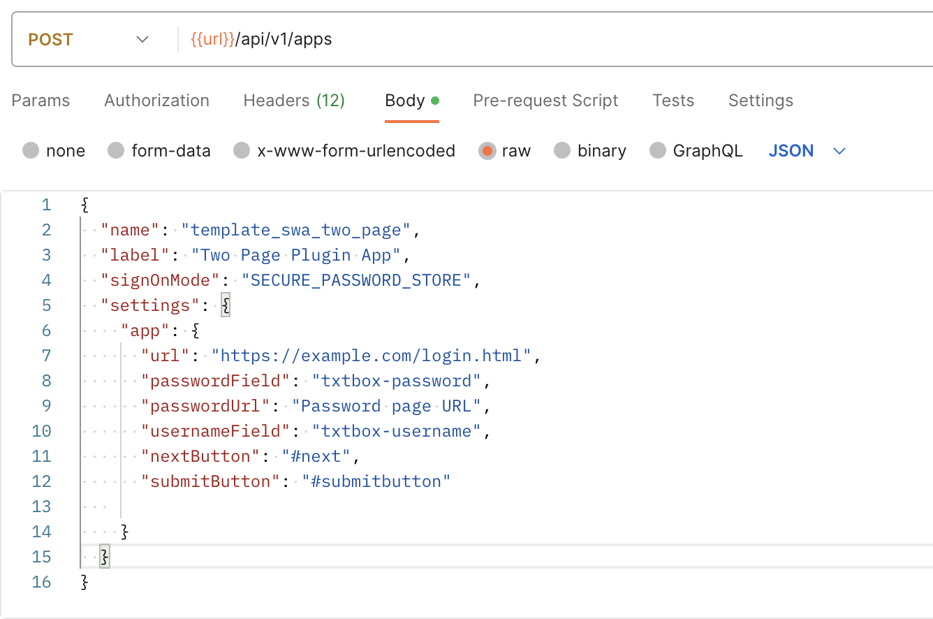Select the GraphQL body type

click(658, 150)
